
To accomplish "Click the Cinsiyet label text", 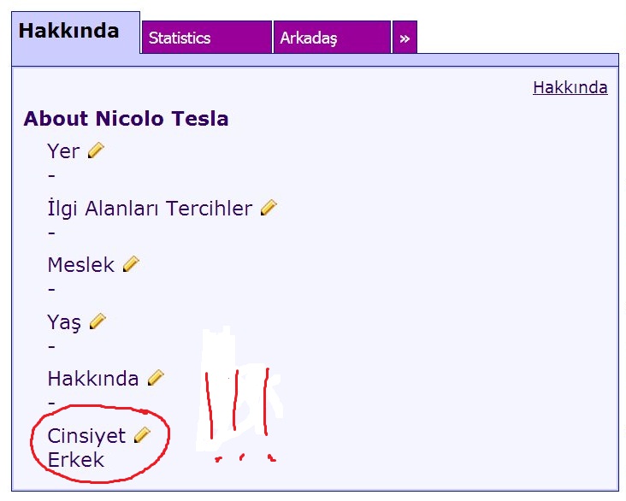I will point(86,436).
